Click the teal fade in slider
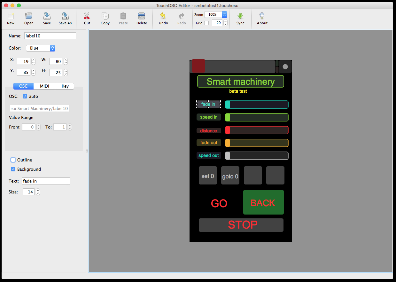This screenshot has width=396, height=282. [x=257, y=105]
